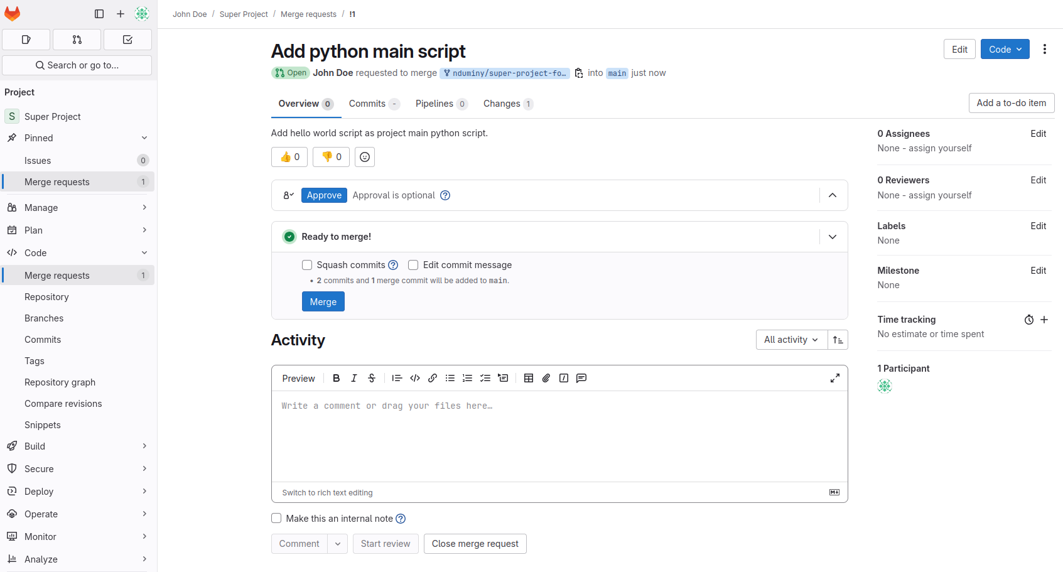This screenshot has height=572, width=1063.
Task: Apply strikethrough in the comment toolbar
Action: coord(371,377)
